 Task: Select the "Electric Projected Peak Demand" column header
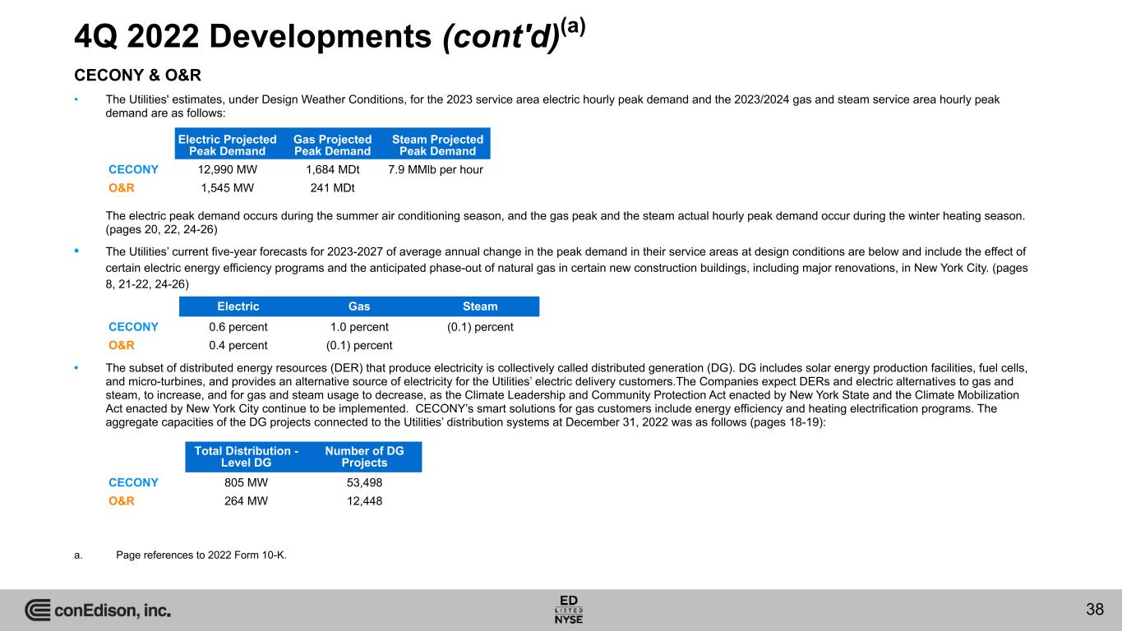[x=228, y=145]
